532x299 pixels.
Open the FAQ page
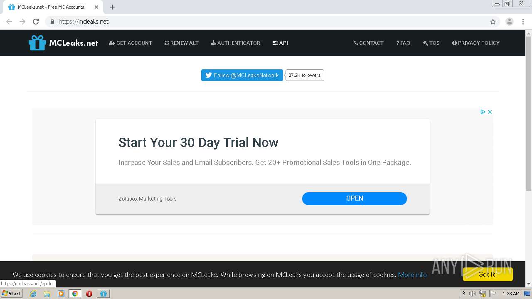click(403, 43)
